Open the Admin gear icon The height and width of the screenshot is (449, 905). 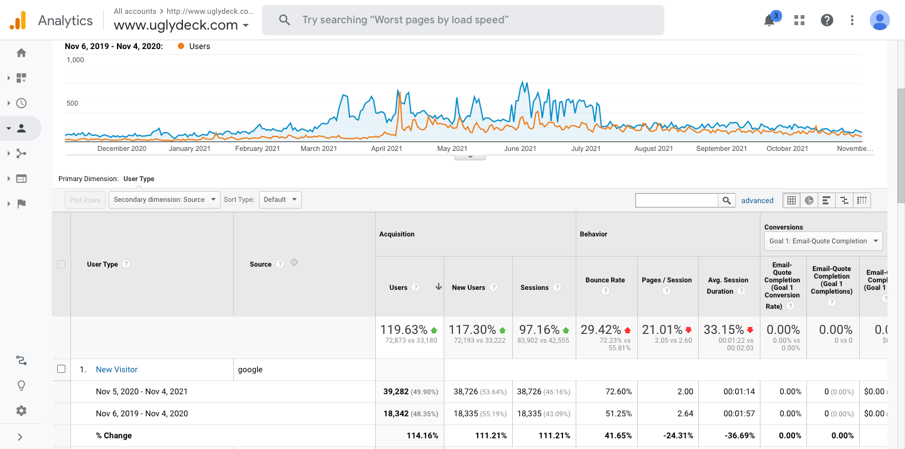tap(21, 411)
